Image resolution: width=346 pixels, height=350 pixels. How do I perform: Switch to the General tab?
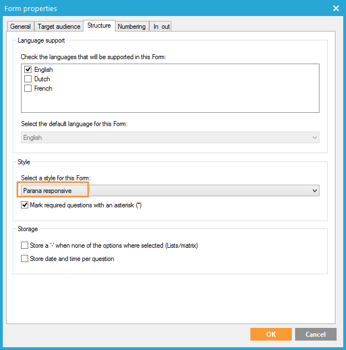[20, 27]
